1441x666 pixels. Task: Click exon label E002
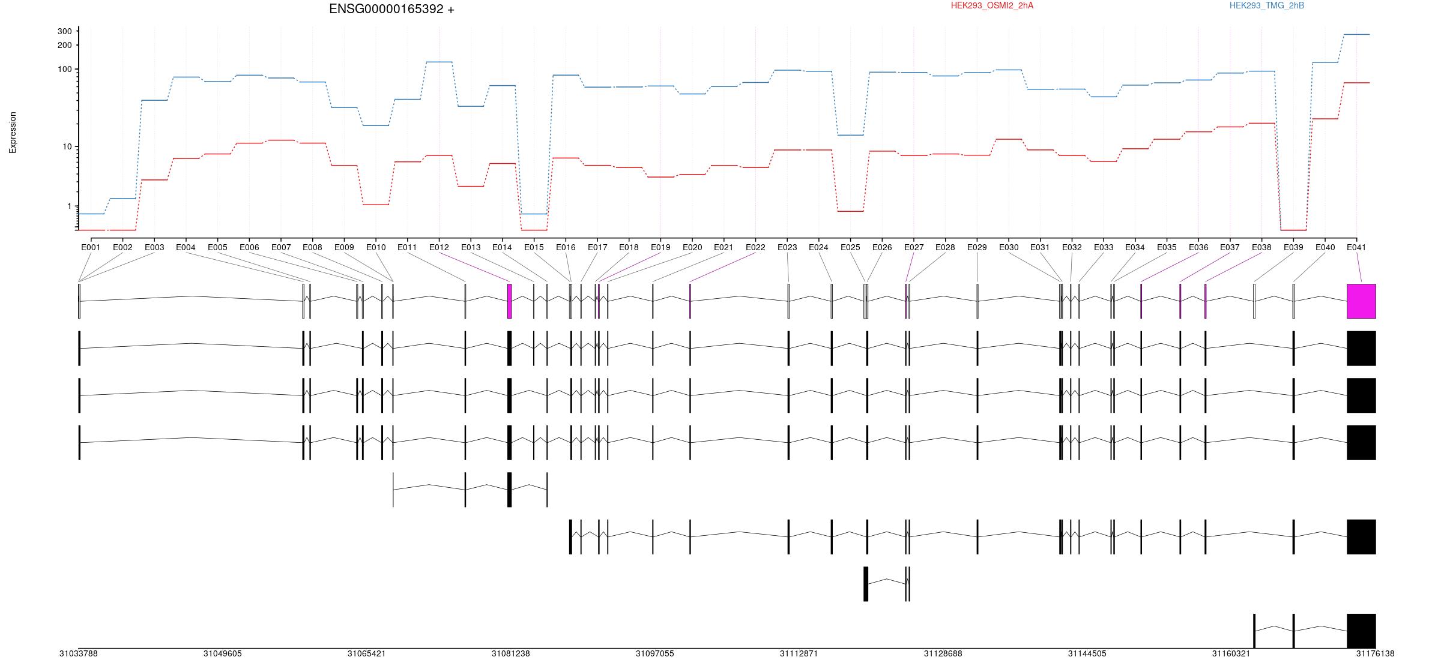(122, 247)
